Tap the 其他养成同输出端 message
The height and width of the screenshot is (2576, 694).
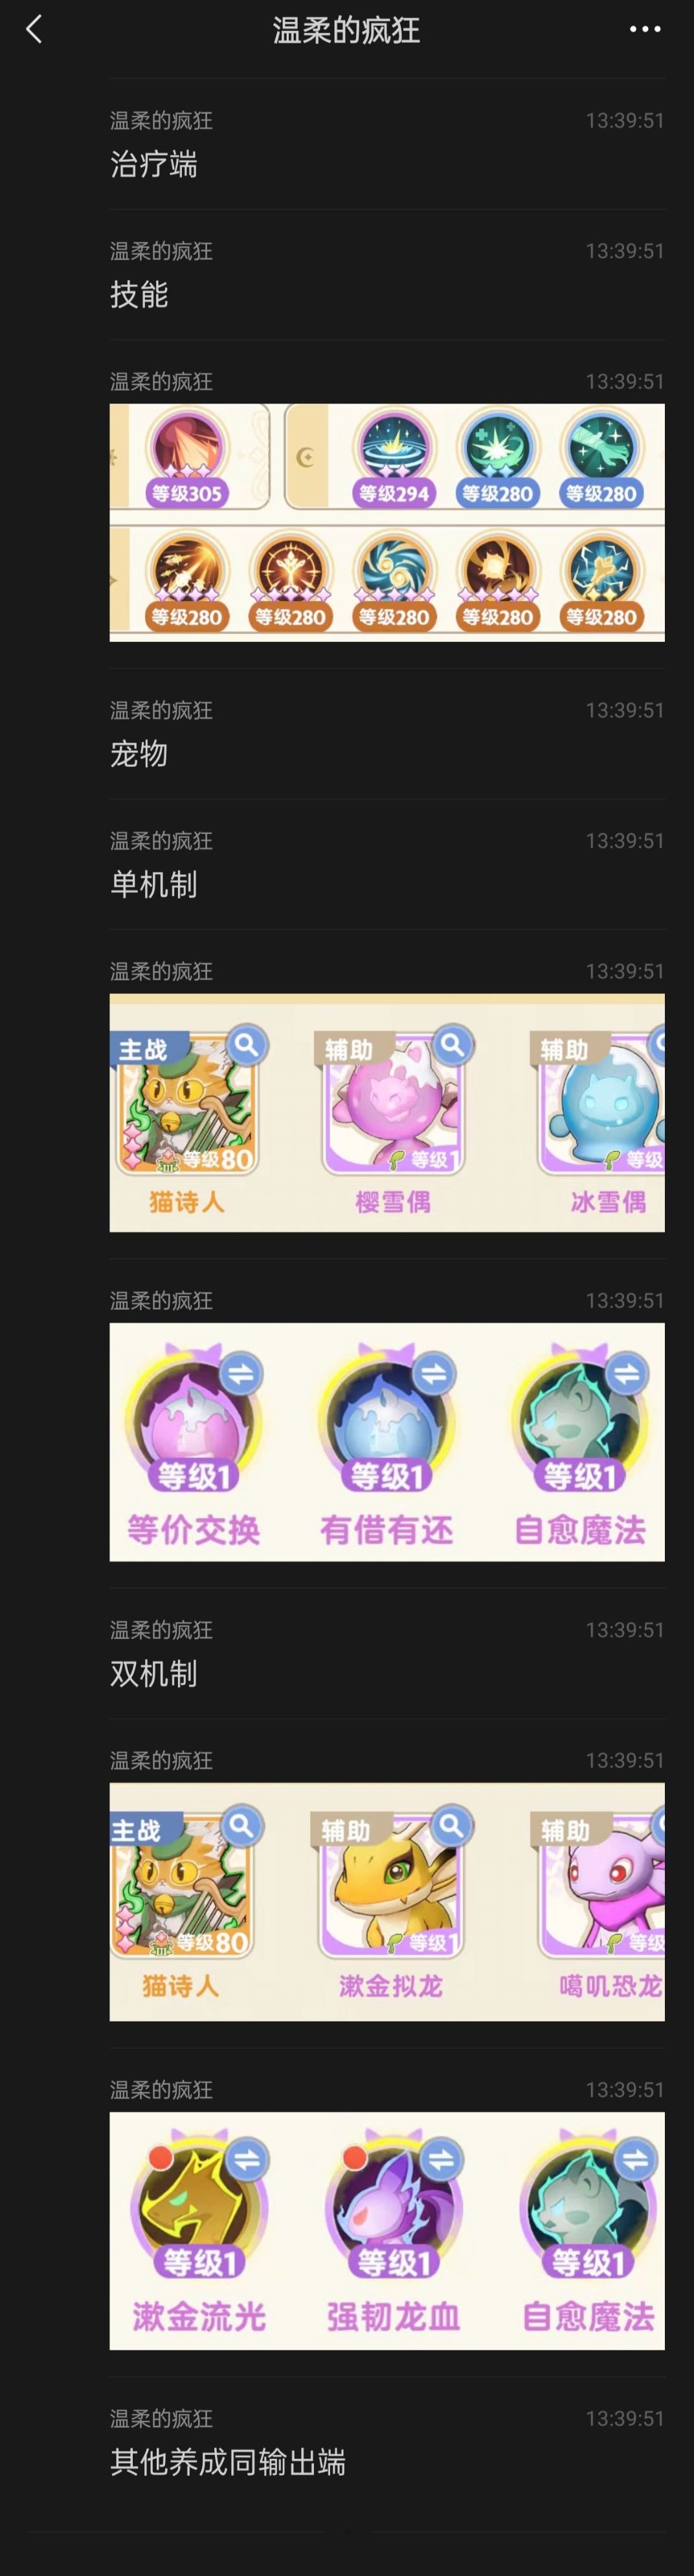pos(228,2462)
